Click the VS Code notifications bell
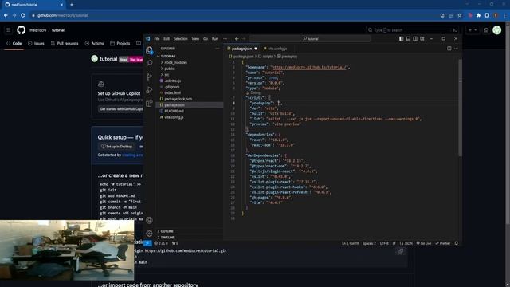510x287 pixels. click(x=457, y=243)
